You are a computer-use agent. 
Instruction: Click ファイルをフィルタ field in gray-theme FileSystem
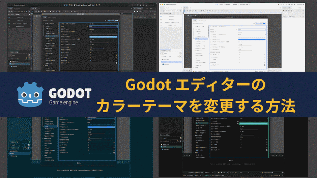pos(18,58)
